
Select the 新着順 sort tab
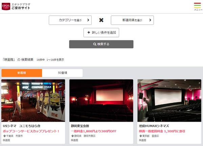coord(22,73)
